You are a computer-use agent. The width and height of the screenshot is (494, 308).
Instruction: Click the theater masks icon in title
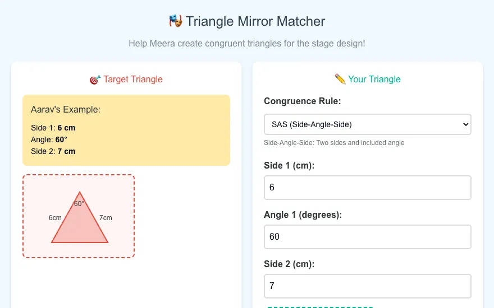pyautogui.click(x=176, y=21)
